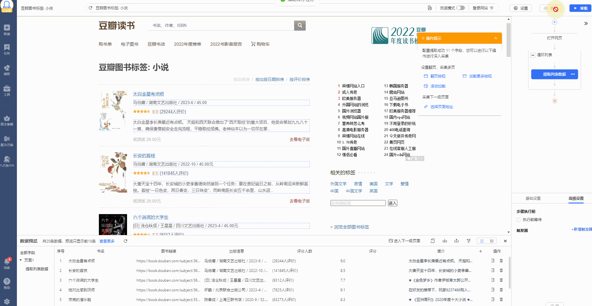
Task: Click +新增触发器 link
Action: [582, 229]
